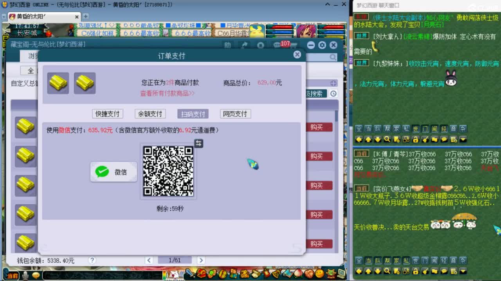Go to previous page arrow
Image resolution: width=501 pixels, height=281 pixels.
(149, 260)
